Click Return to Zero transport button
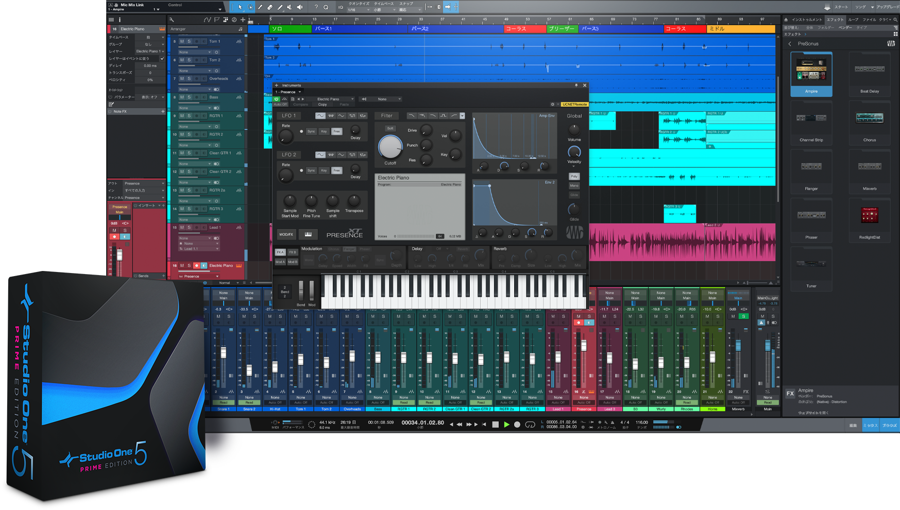900x510 pixels. click(484, 424)
